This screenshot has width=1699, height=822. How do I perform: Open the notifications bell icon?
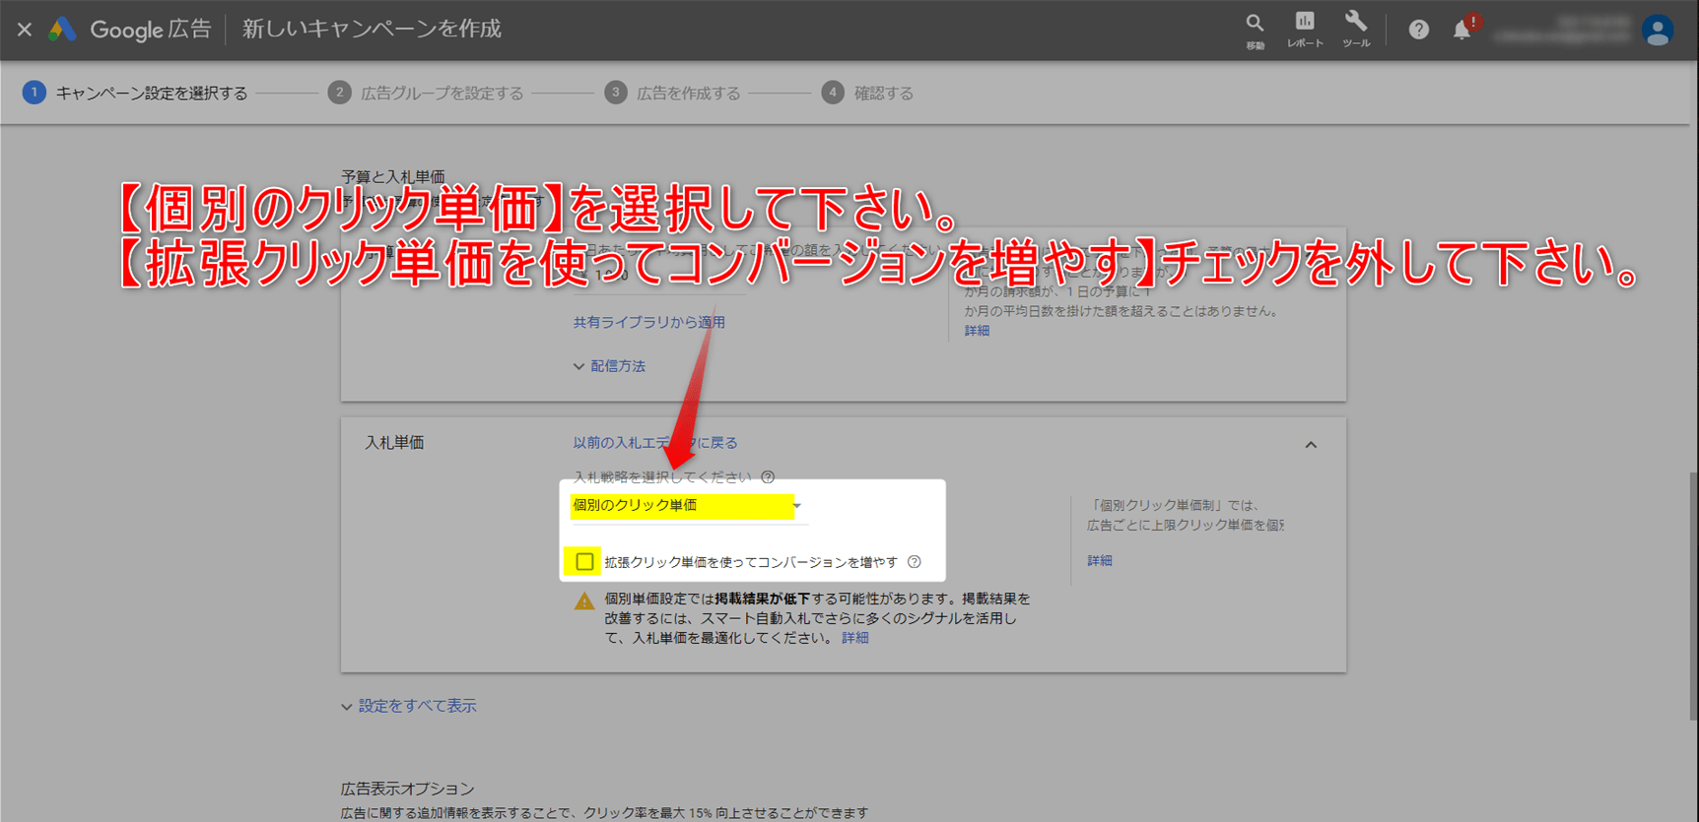click(1462, 30)
